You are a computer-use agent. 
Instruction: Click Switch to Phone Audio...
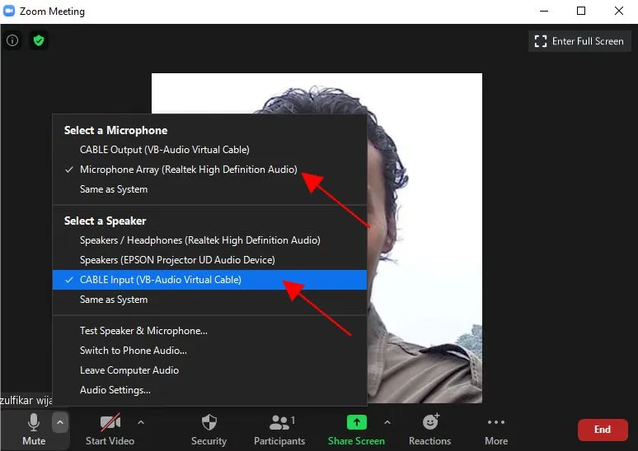pyautogui.click(x=209, y=351)
